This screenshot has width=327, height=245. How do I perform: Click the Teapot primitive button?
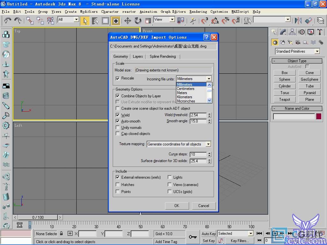(x=285, y=100)
